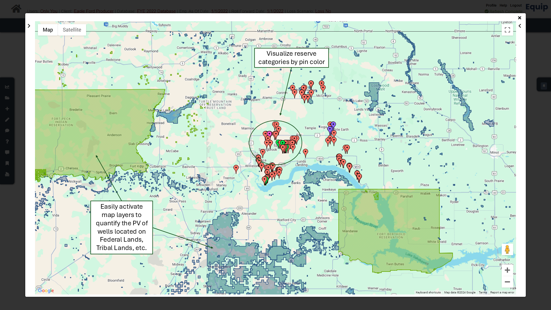Open Terms link on the map
This screenshot has width=551, height=310.
(x=483, y=292)
